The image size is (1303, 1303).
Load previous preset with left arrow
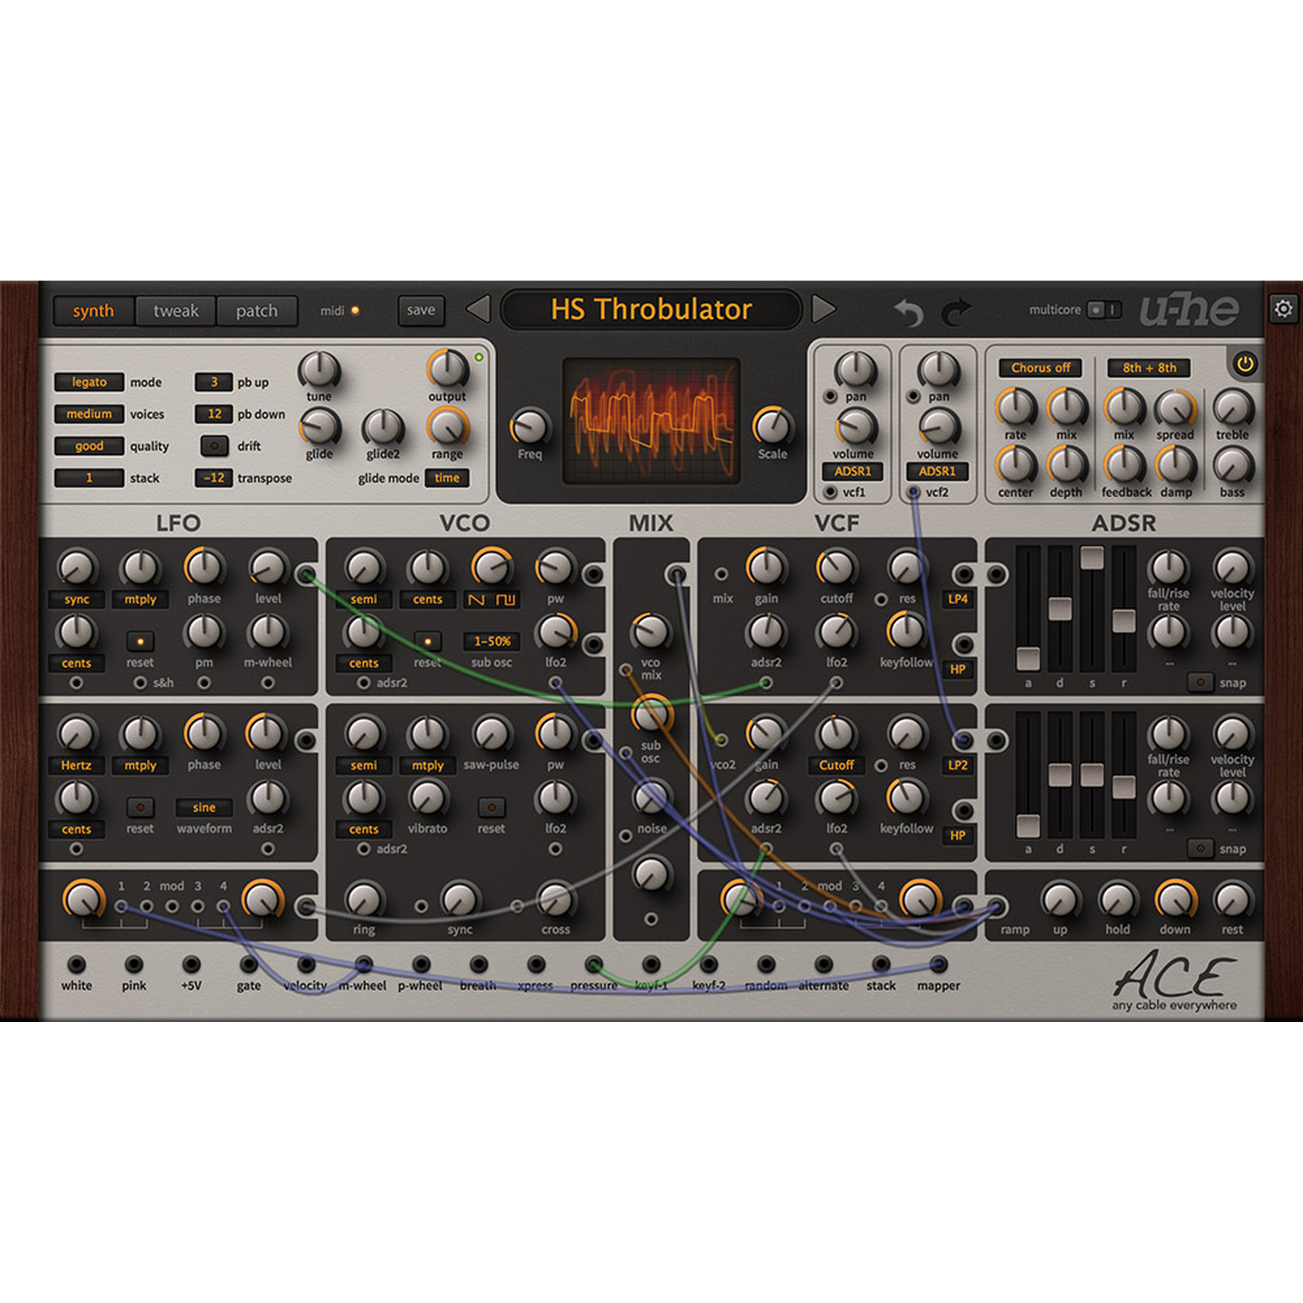[x=478, y=310]
